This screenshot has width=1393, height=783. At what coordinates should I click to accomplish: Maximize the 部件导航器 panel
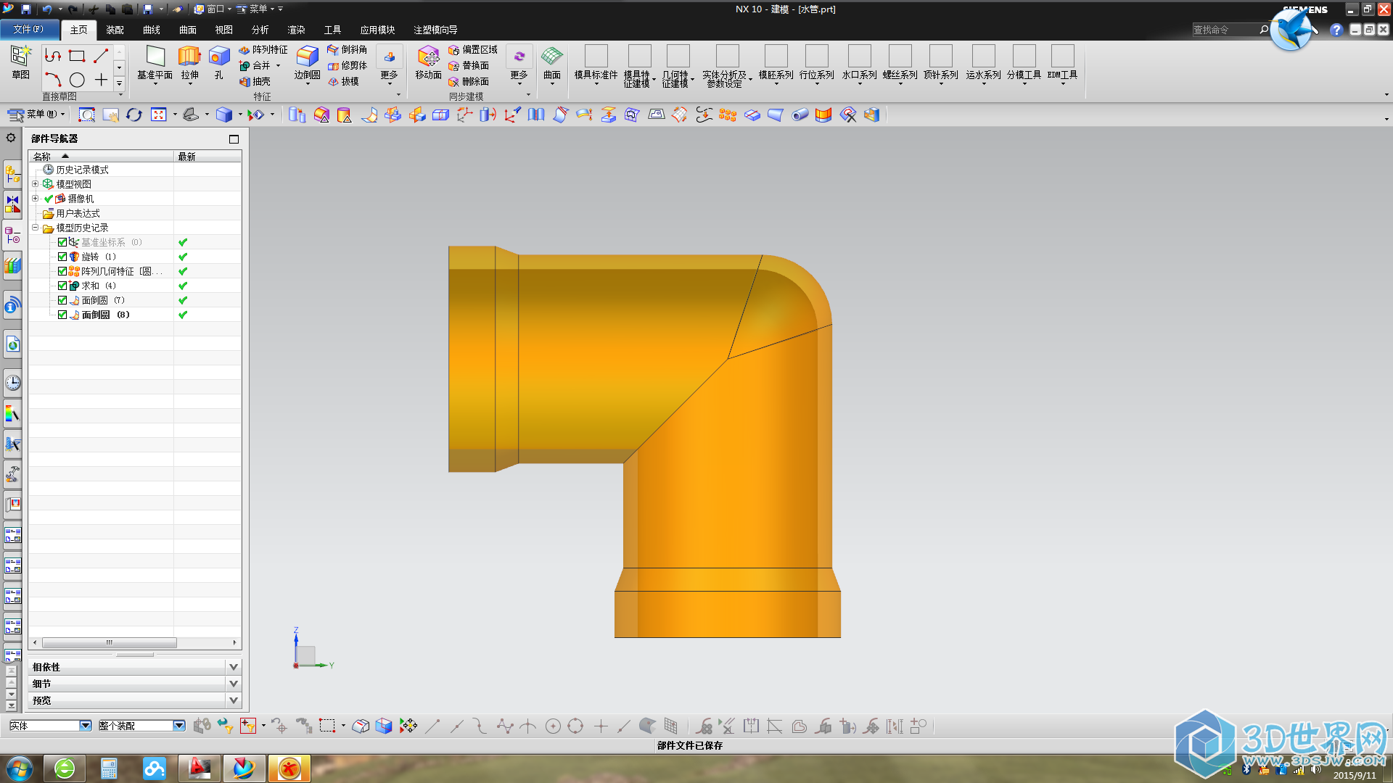point(234,138)
